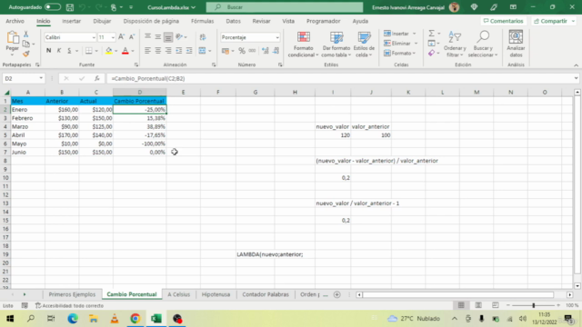The width and height of the screenshot is (582, 327).
Task: Click the decrease font size icon
Action: (x=132, y=37)
